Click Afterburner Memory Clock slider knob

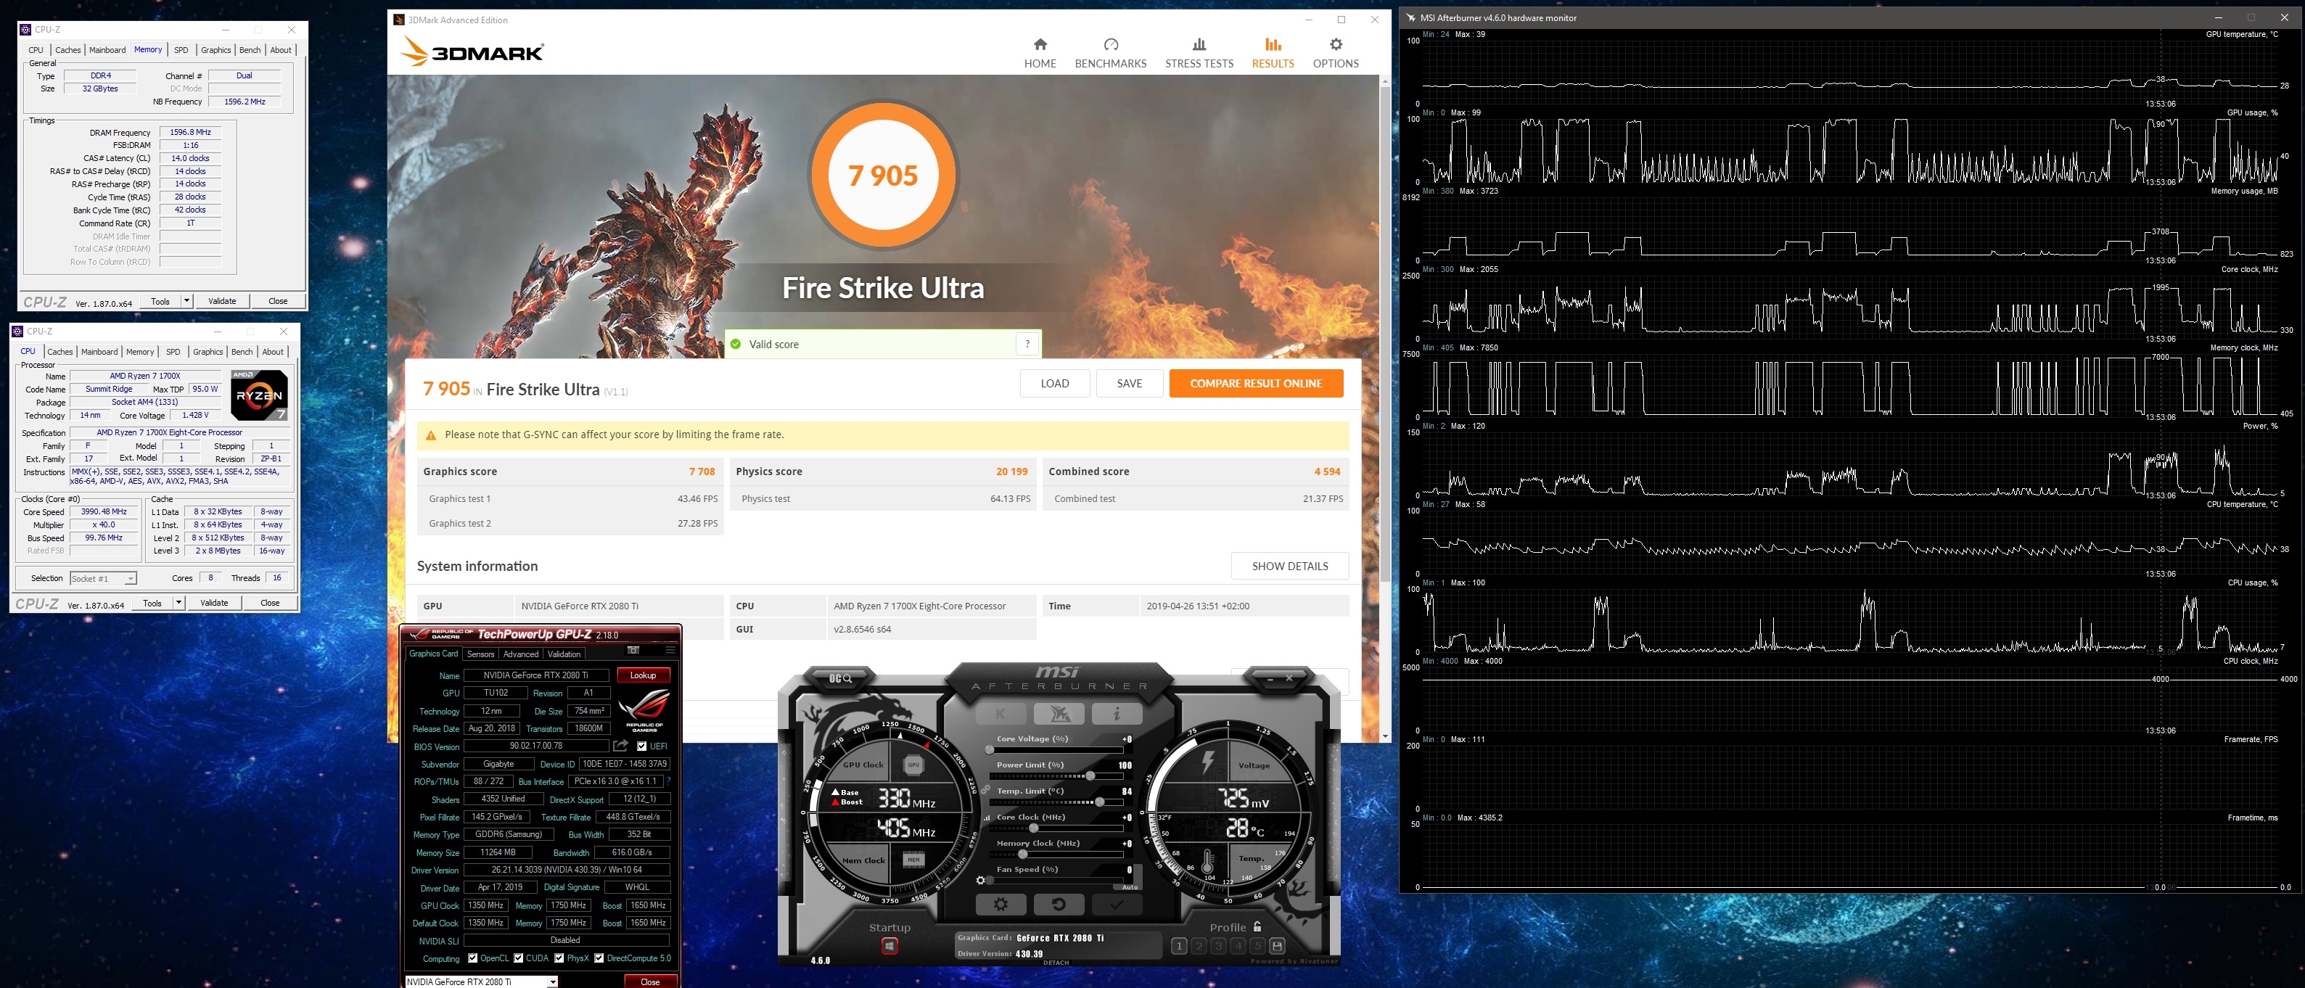(x=1023, y=854)
